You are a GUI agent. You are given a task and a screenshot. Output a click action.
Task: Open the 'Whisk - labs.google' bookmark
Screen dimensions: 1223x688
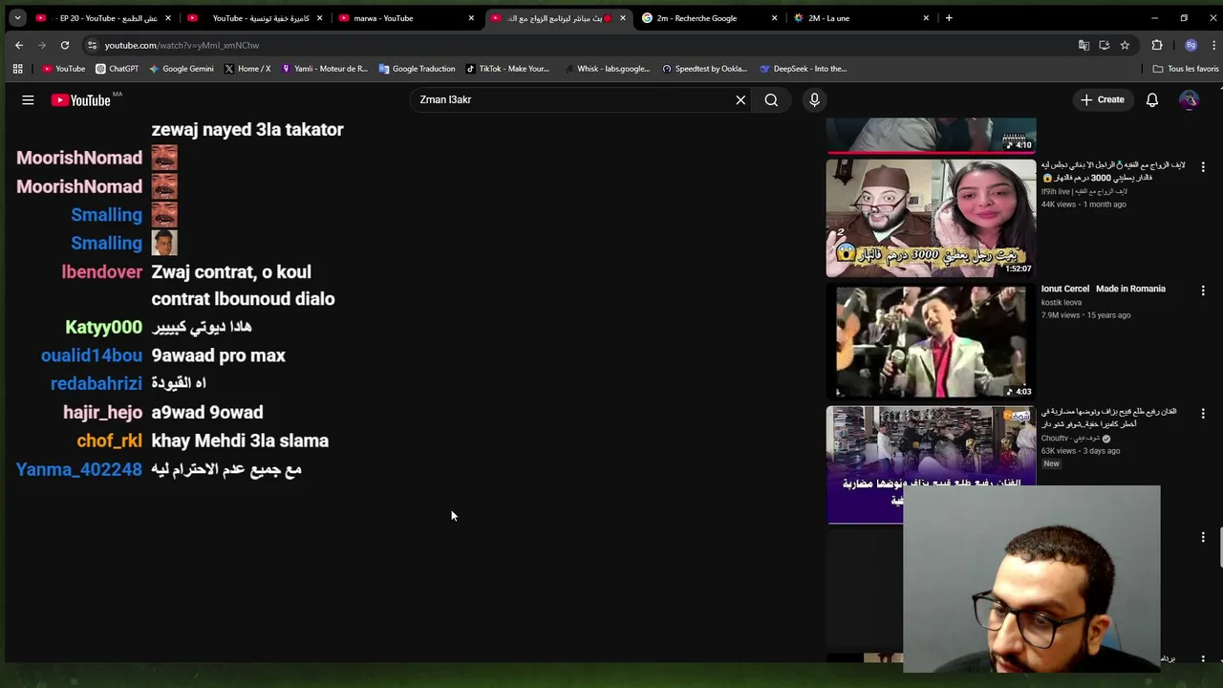(x=607, y=69)
